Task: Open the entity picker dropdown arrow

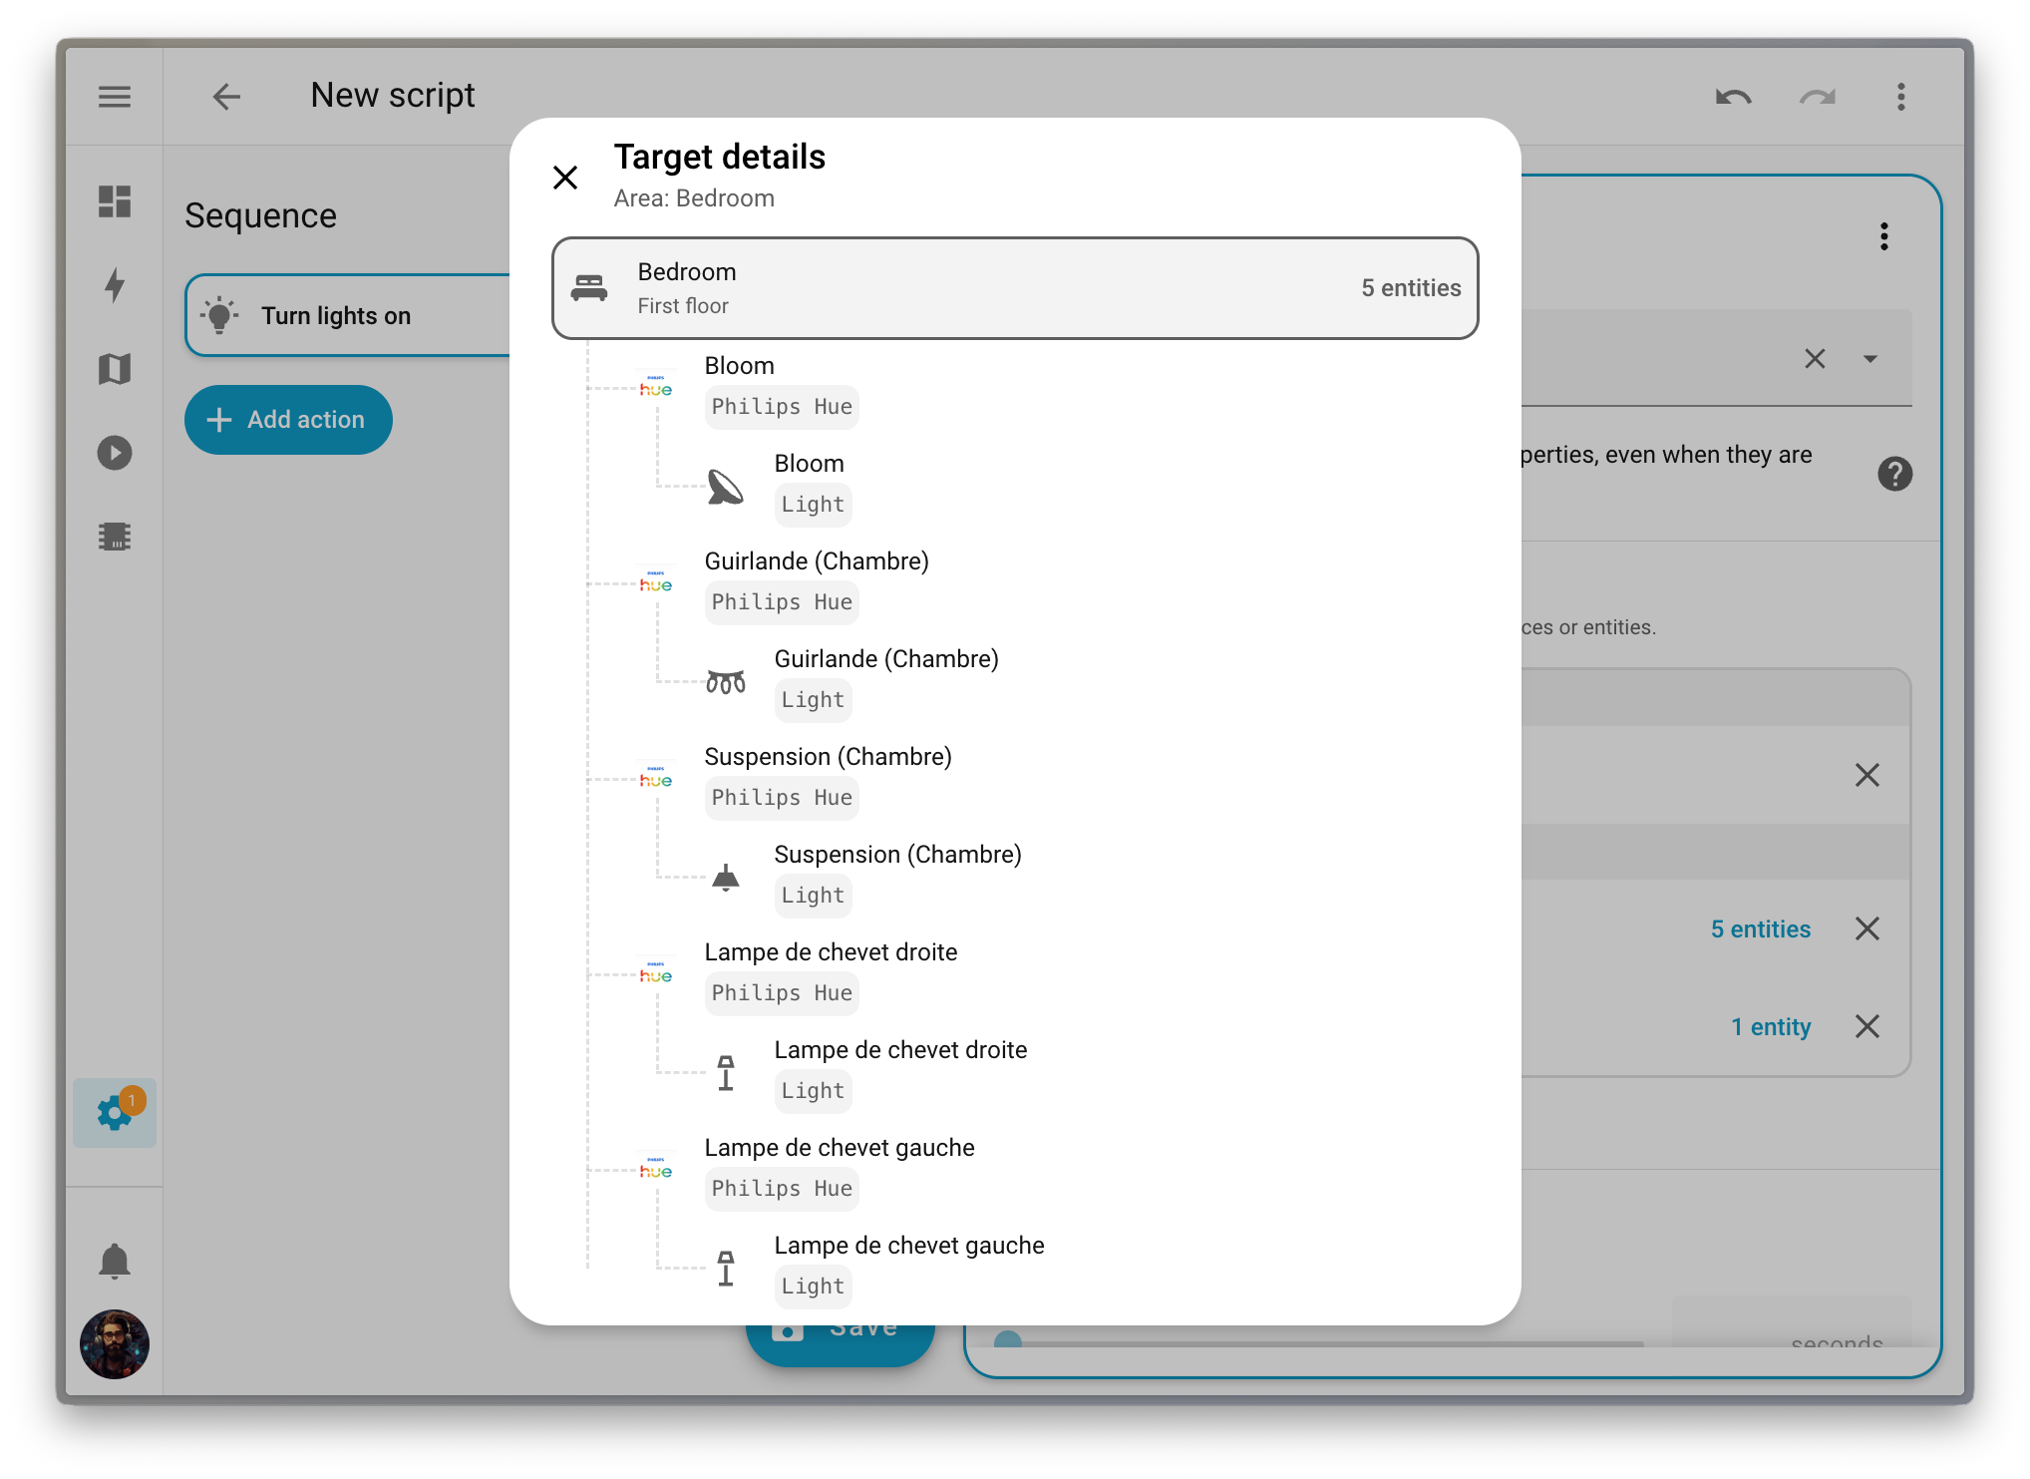Action: pyautogui.click(x=1870, y=359)
